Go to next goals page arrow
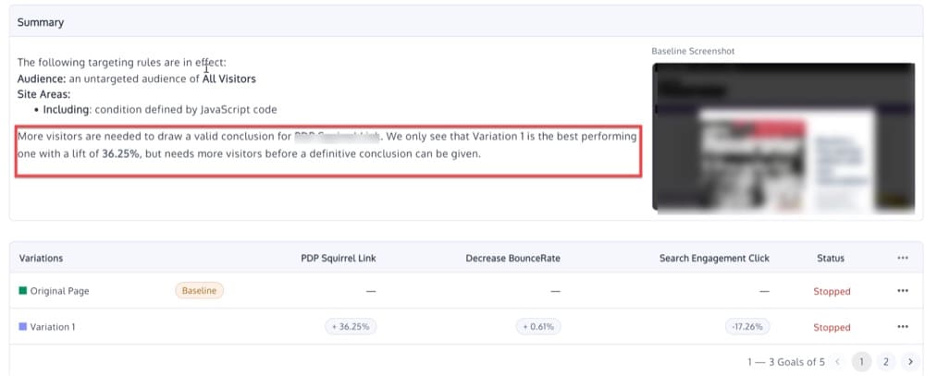Image resolution: width=925 pixels, height=376 pixels. tap(910, 361)
